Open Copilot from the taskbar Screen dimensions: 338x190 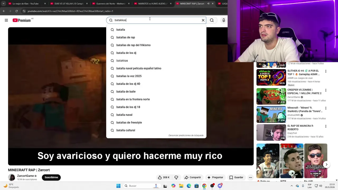[173, 186]
